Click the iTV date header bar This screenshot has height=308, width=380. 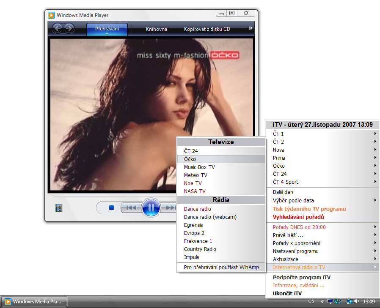[x=322, y=125]
